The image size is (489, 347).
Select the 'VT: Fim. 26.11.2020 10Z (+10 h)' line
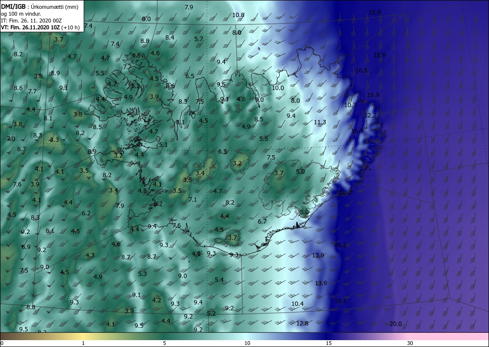tap(40, 27)
